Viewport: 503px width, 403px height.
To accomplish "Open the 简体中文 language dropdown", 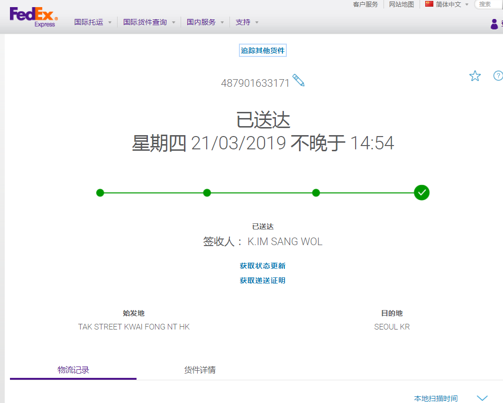I will click(x=452, y=4).
